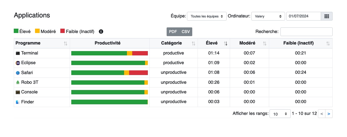Screen dimensions: 347x137
Task: Open the calendar grid date picker
Action: click(327, 16)
